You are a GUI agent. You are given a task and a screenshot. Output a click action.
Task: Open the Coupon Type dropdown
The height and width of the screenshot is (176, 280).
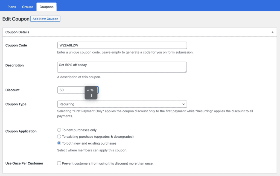(122, 104)
